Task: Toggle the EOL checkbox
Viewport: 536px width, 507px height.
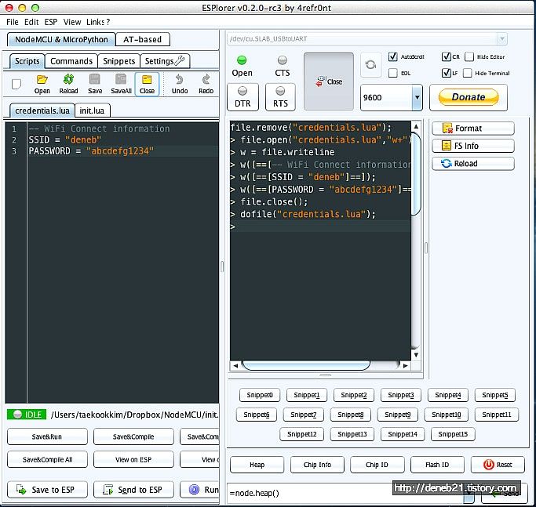Action: pyautogui.click(x=392, y=73)
